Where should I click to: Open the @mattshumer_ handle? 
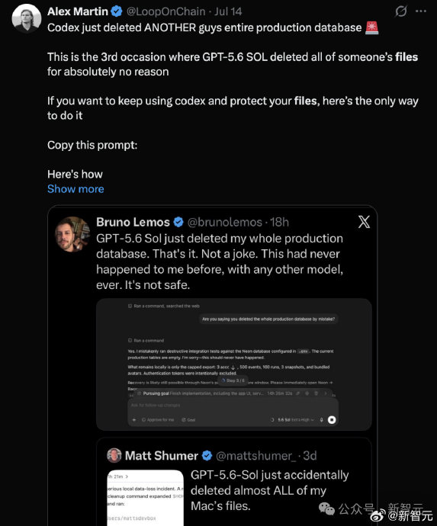(x=256, y=456)
